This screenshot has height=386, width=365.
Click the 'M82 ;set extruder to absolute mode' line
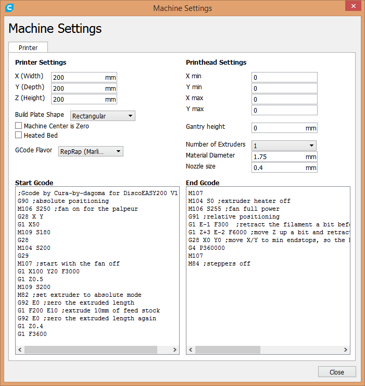pyautogui.click(x=79, y=295)
